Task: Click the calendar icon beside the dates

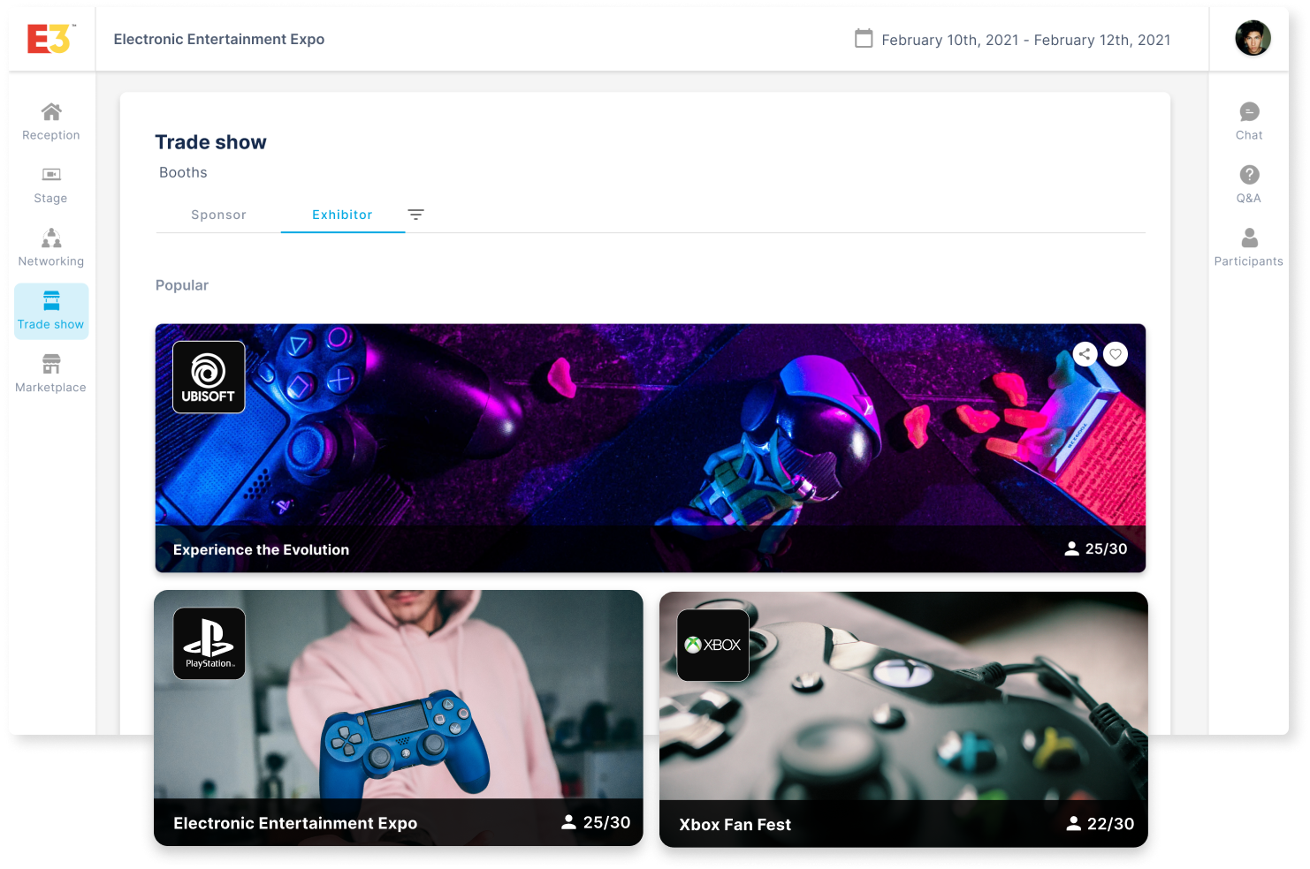Action: coord(864,39)
